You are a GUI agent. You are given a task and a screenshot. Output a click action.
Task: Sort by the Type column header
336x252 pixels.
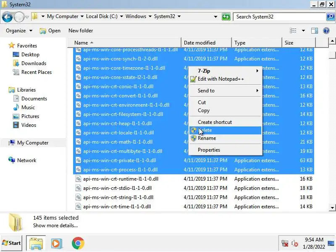257,43
